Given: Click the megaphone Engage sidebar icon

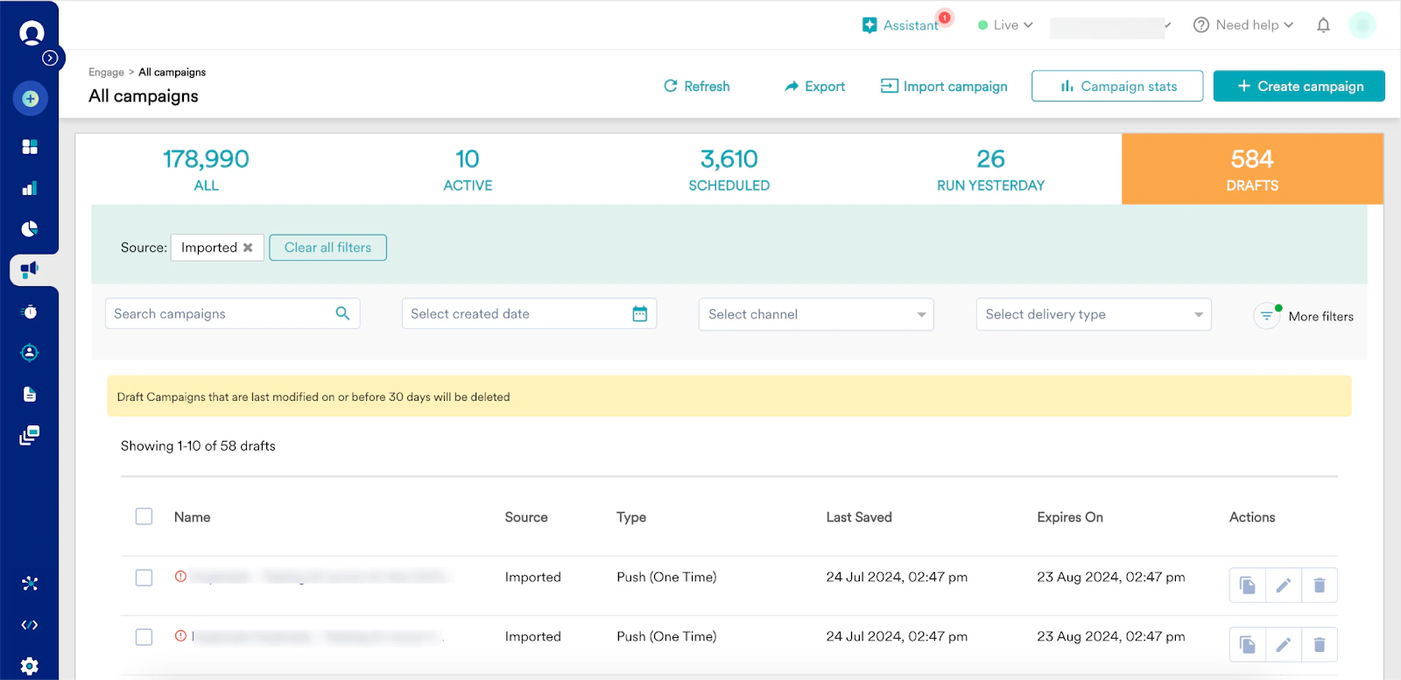Looking at the screenshot, I should pos(30,270).
